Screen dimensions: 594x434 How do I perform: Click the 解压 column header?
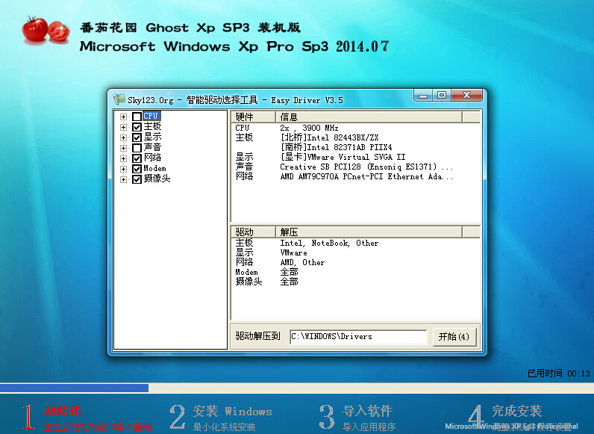point(369,232)
